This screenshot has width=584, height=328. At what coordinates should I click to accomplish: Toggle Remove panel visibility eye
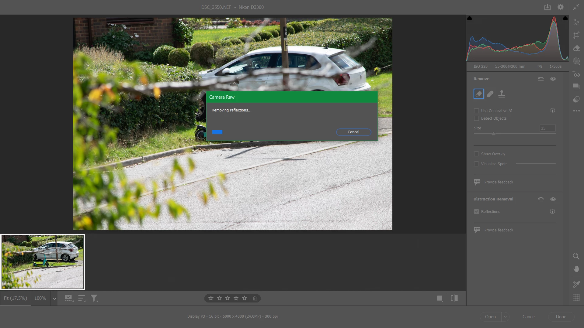(x=553, y=79)
